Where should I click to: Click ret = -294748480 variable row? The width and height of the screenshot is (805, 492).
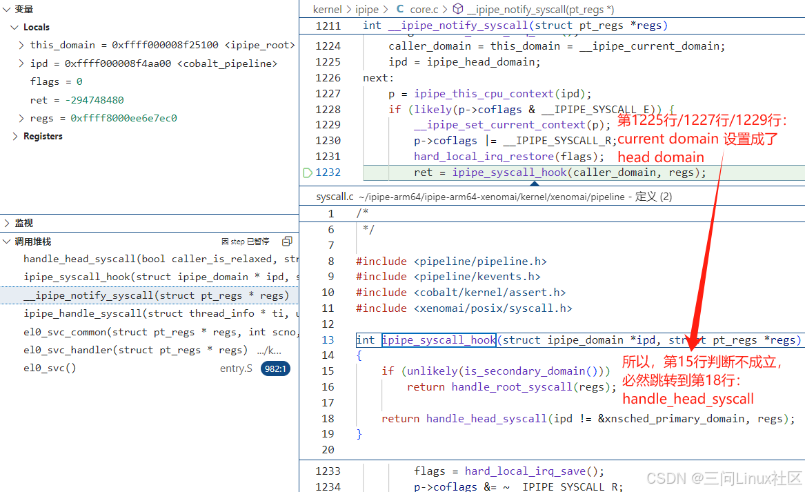tap(77, 100)
